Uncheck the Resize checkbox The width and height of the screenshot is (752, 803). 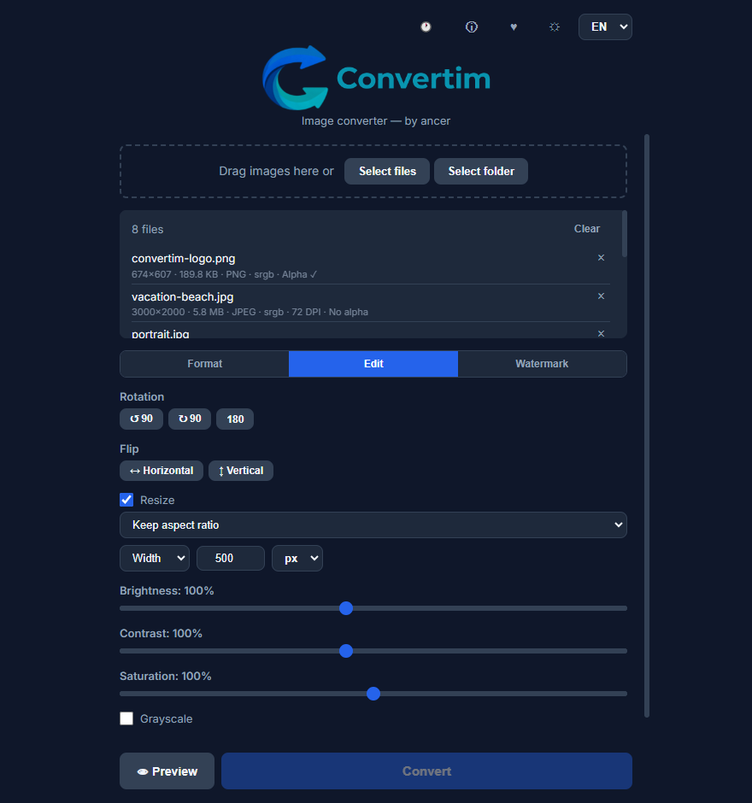[x=126, y=500]
